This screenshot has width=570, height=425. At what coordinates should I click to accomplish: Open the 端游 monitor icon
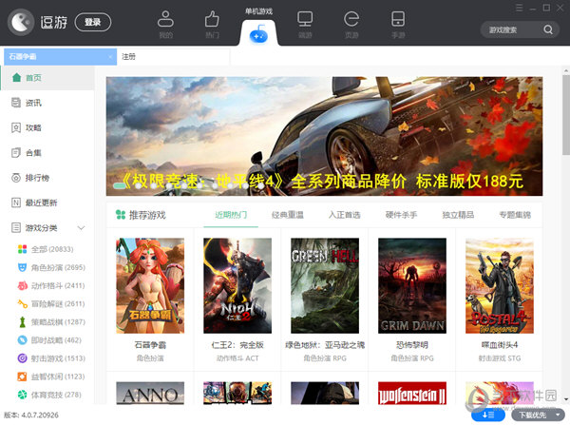305,19
